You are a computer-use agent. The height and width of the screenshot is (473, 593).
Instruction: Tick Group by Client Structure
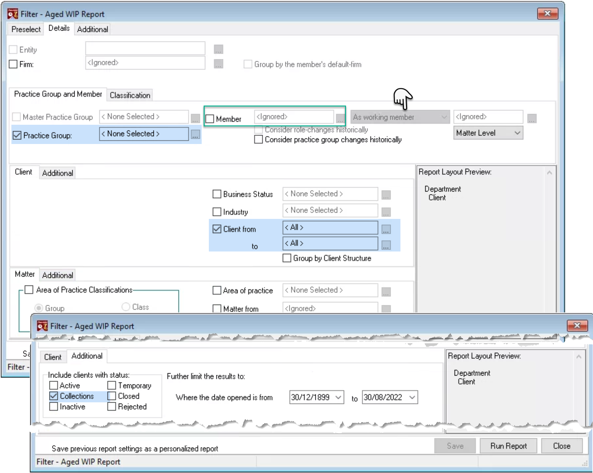pyautogui.click(x=287, y=258)
